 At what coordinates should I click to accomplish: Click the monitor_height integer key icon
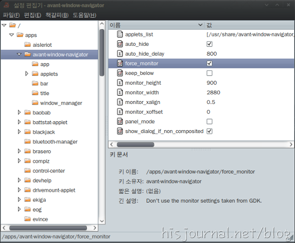tap(120, 83)
